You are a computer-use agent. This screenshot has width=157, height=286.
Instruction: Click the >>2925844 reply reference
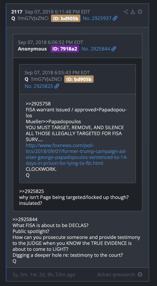click(x=25, y=220)
